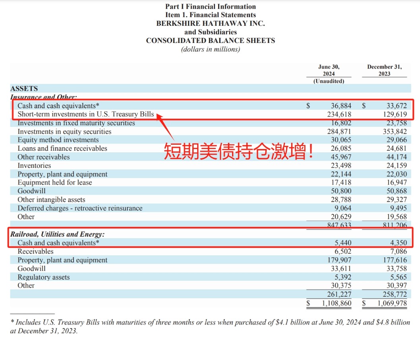The width and height of the screenshot is (420, 338).
Task: Select the Short-term investments in U.S. Treasury Bills row label
Action: 85,115
